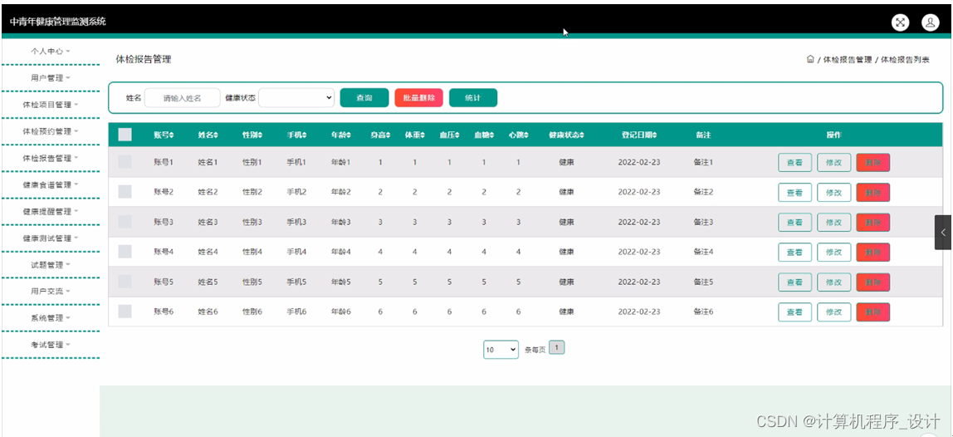
Task: Click the 体检报告管理 breadcrumb link
Action: (x=848, y=60)
